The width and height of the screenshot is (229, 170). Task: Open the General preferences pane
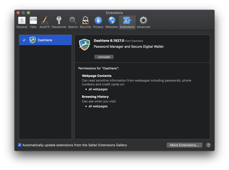coord(22,23)
